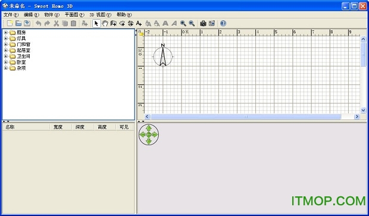Select the Create rooms tool
This screenshot has height=216, width=369.
(x=122, y=23)
